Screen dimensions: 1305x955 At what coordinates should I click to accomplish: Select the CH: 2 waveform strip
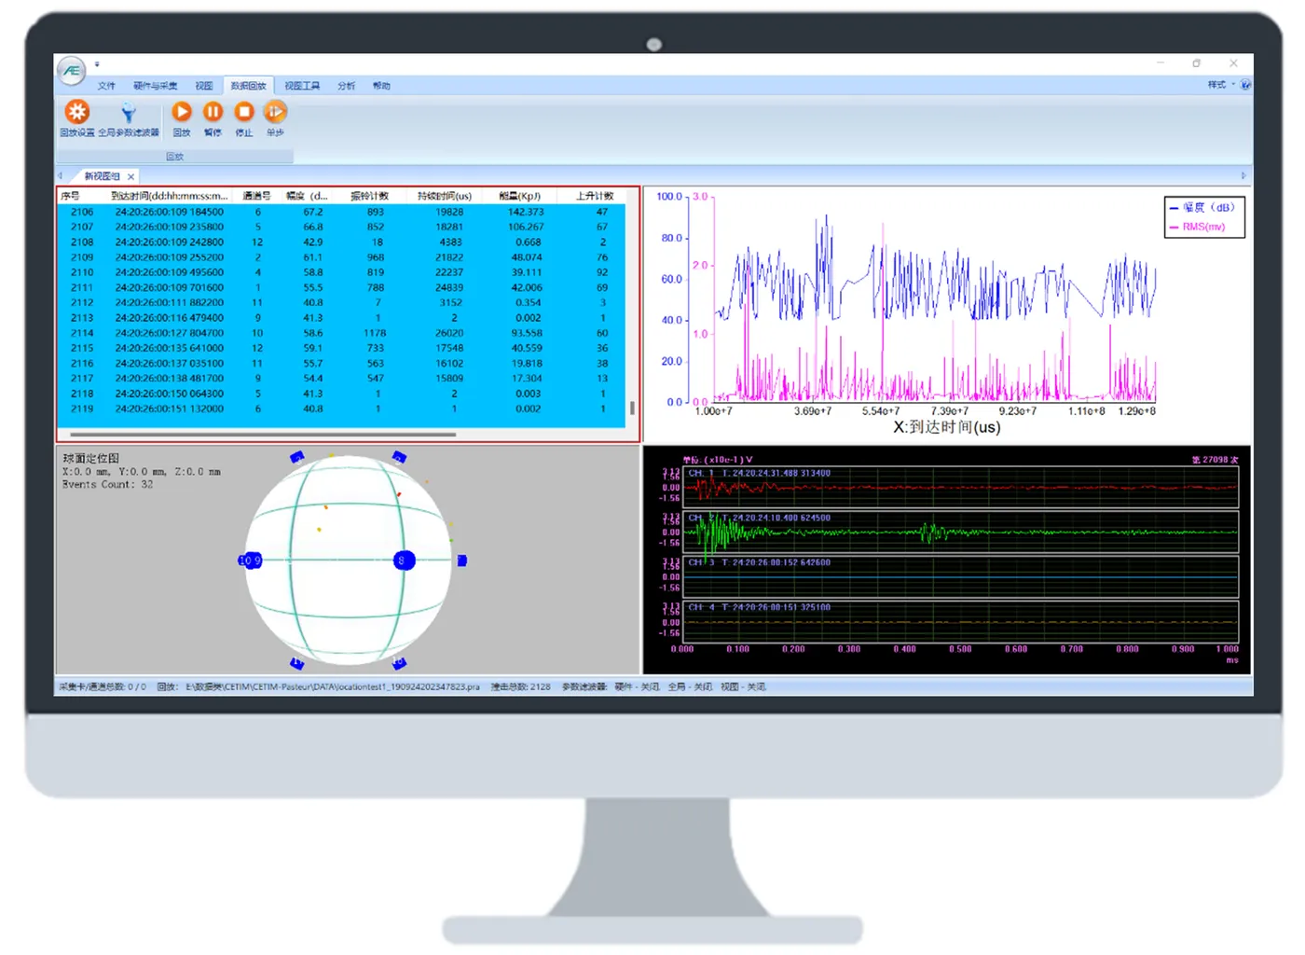pyautogui.click(x=961, y=532)
